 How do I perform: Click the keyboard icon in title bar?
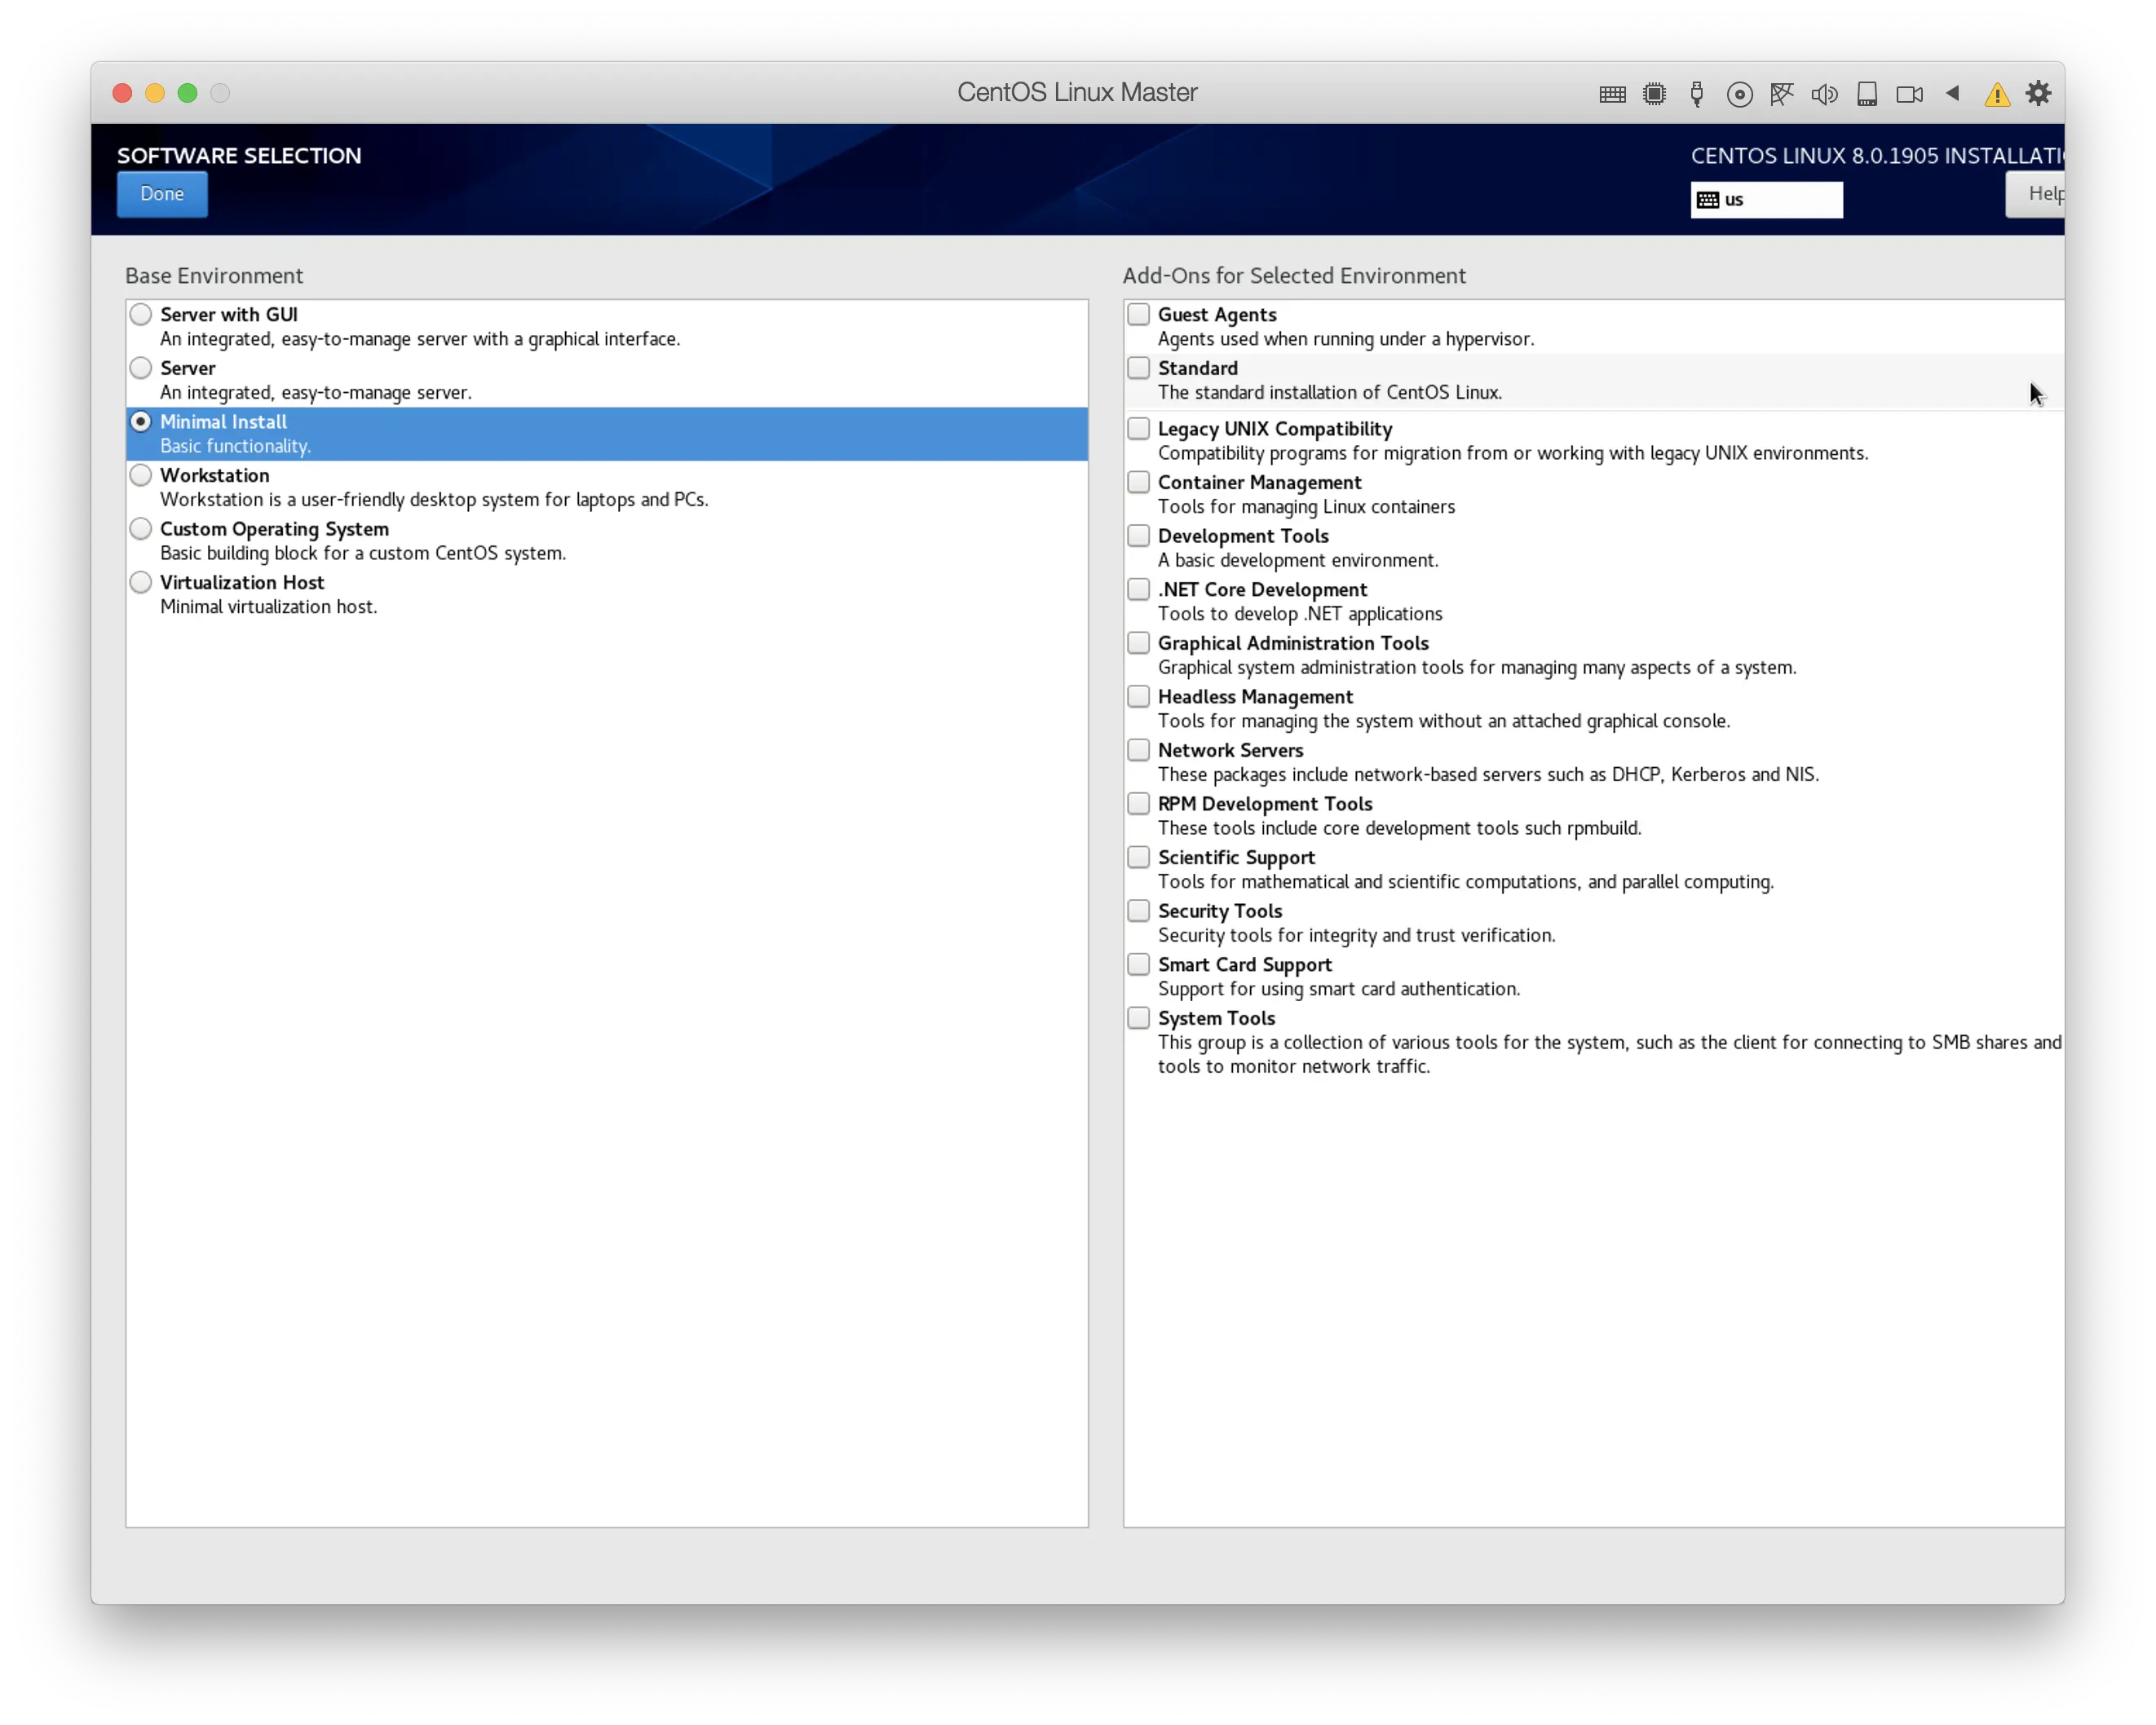(x=1611, y=94)
